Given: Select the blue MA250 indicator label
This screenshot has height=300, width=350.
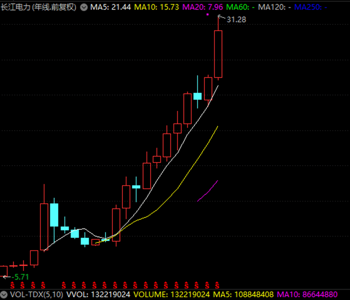Looking at the screenshot, I should click(310, 7).
